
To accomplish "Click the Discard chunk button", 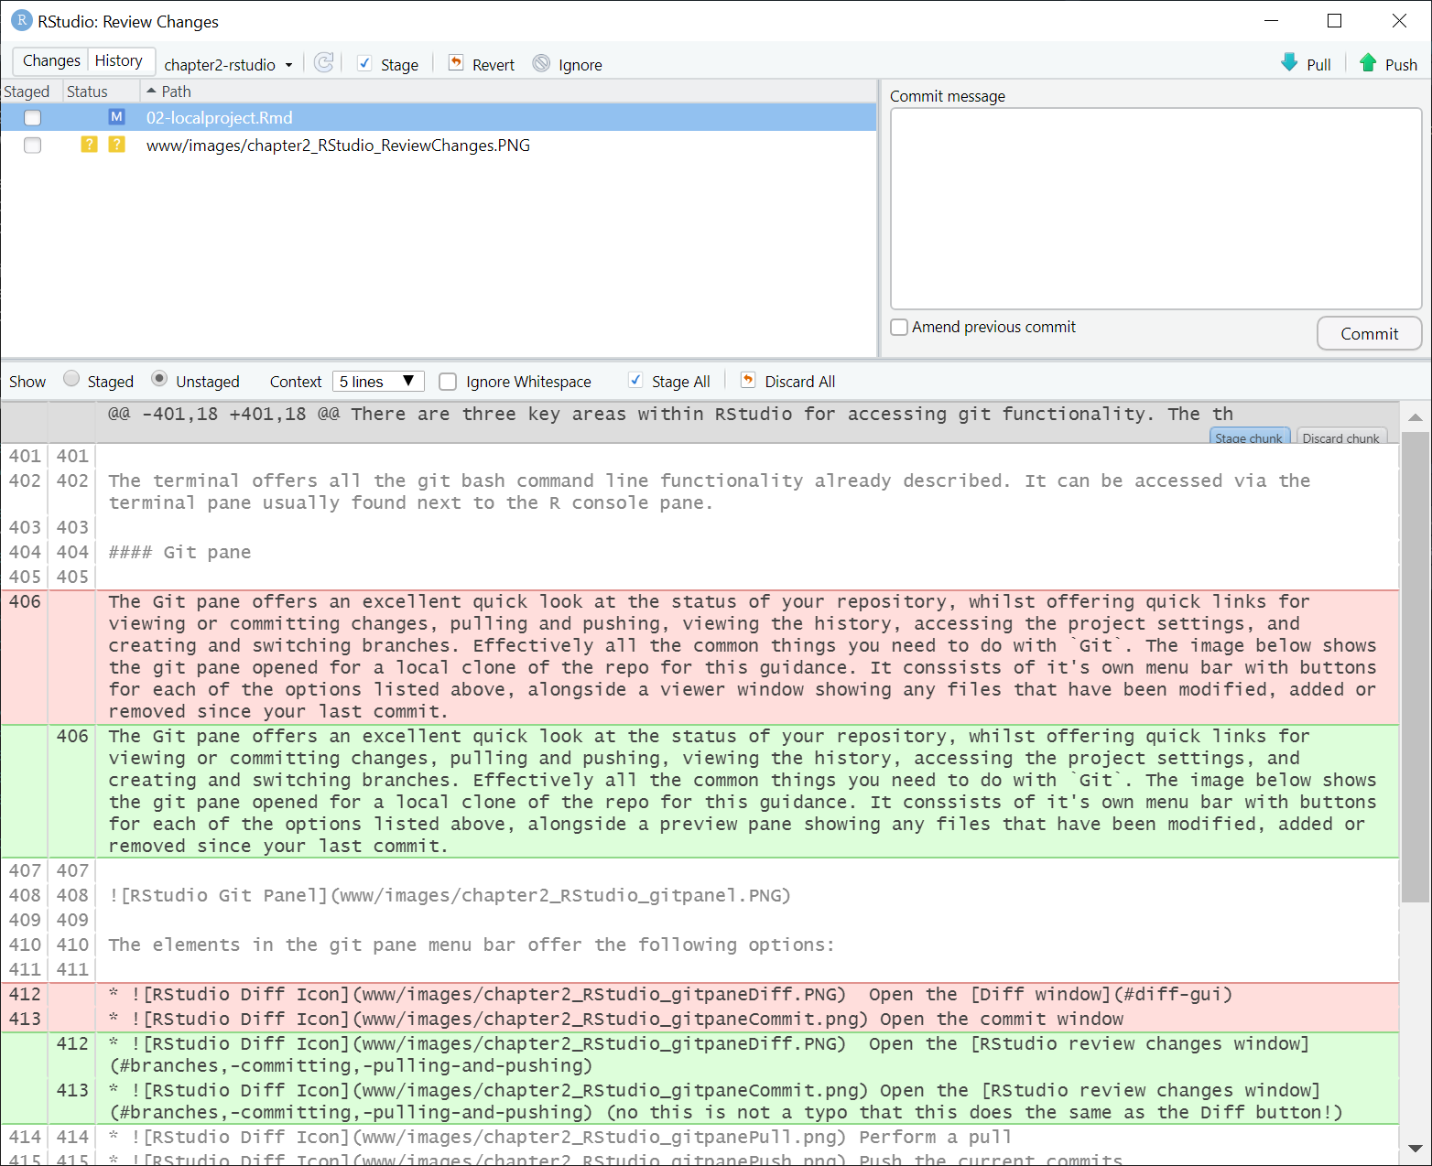I will [x=1340, y=437].
